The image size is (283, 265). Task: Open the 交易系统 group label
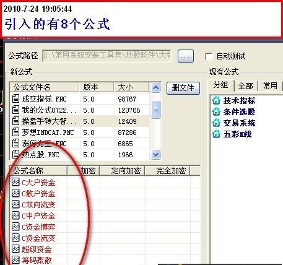point(239,123)
